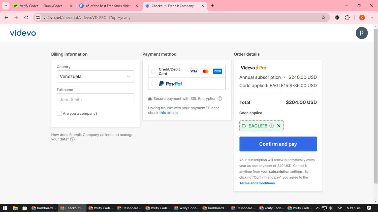Open the Chrome profile avatar
The width and height of the screenshot is (378, 212).
click(362, 18)
